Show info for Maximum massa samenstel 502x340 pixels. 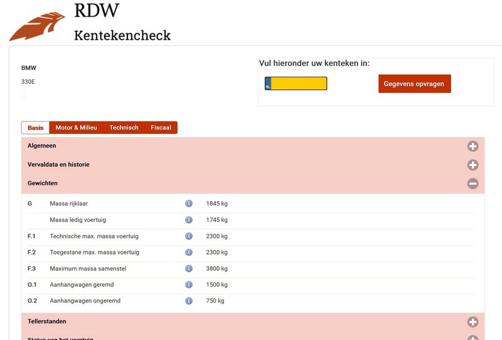(x=189, y=268)
